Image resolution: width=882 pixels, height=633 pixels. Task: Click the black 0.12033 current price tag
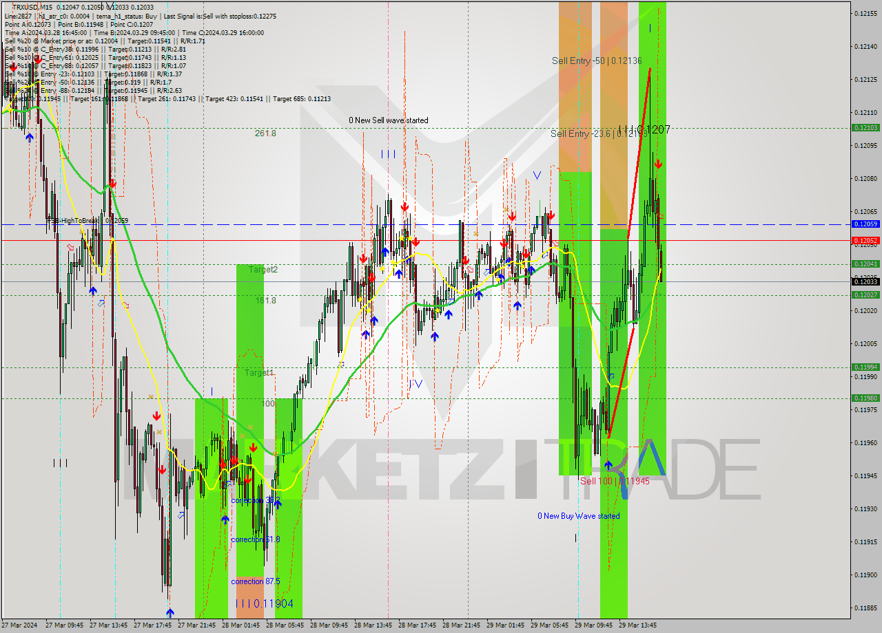865,282
